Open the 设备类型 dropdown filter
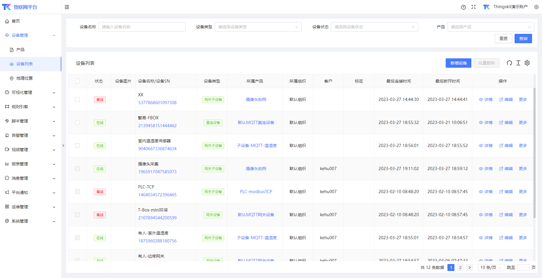Viewport: 542px width, 278px height. point(258,27)
